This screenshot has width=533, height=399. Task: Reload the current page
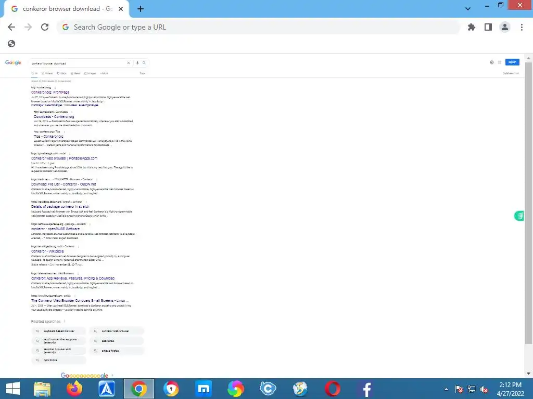45,27
